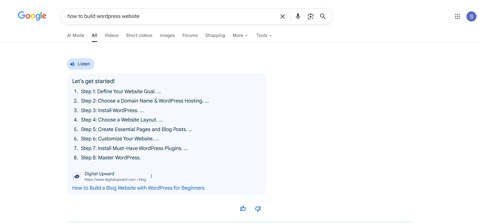Viewport: 479px width, 224px height.
Task: Give thumbs up feedback on snippet
Action: 243,209
